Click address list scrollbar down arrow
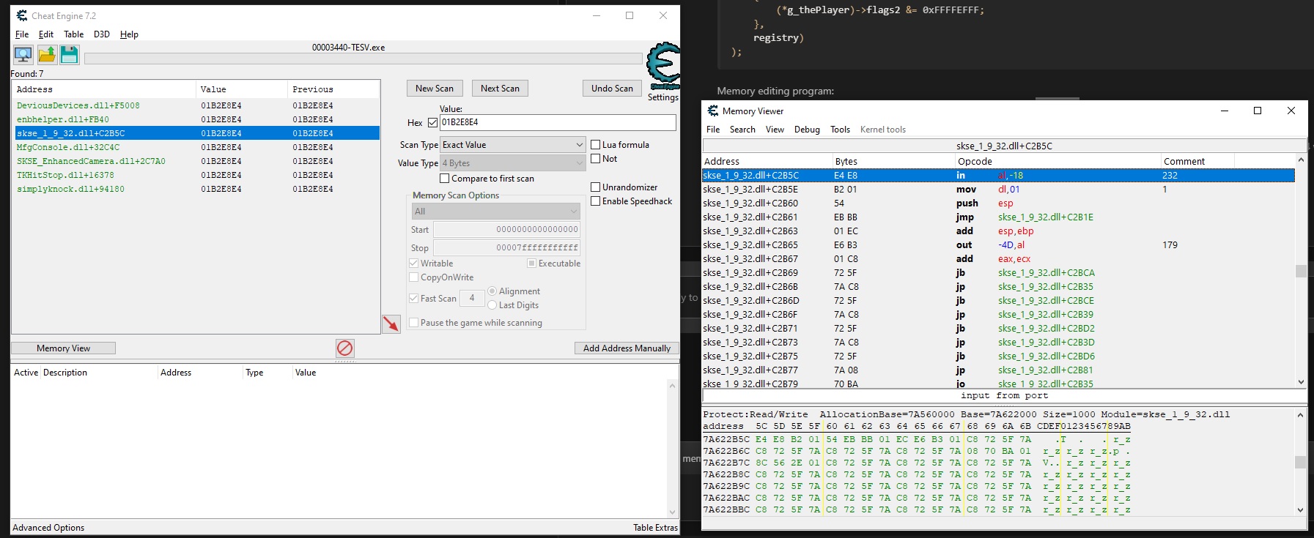The height and width of the screenshot is (538, 1314). 673,512
